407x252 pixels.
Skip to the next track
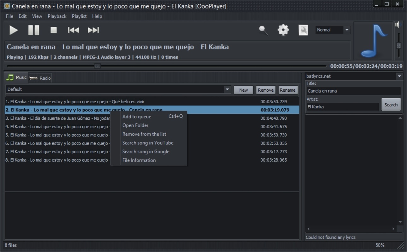point(93,30)
